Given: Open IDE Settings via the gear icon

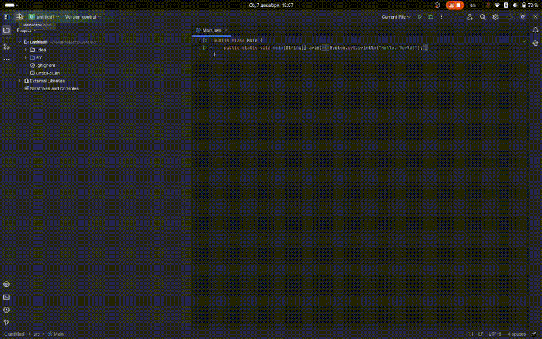Looking at the screenshot, I should tap(495, 16).
